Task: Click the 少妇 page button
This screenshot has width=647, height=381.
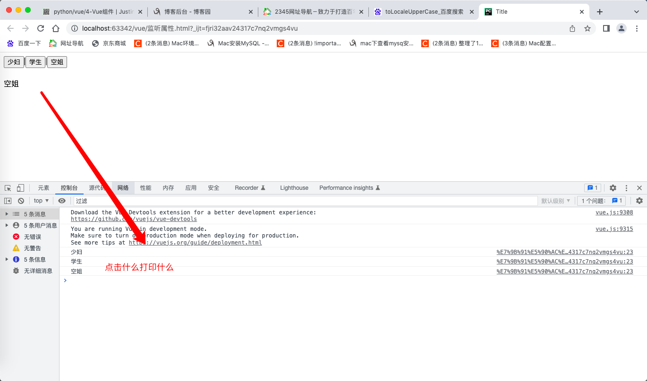Action: pos(14,62)
